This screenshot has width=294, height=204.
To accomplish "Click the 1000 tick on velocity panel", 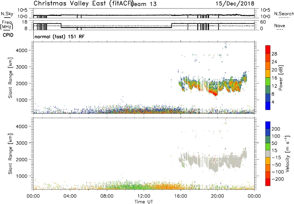I will [x=22, y=176].
